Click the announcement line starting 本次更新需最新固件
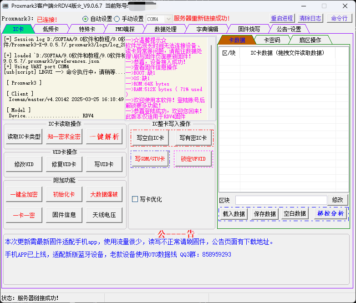This screenshot has height=303, width=356. (x=139, y=242)
